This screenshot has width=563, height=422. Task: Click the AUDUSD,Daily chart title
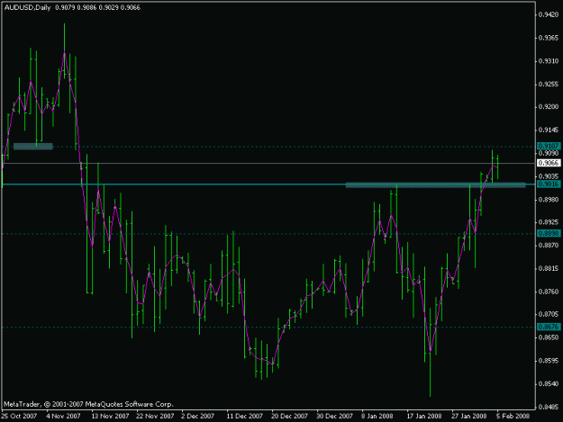click(x=27, y=7)
